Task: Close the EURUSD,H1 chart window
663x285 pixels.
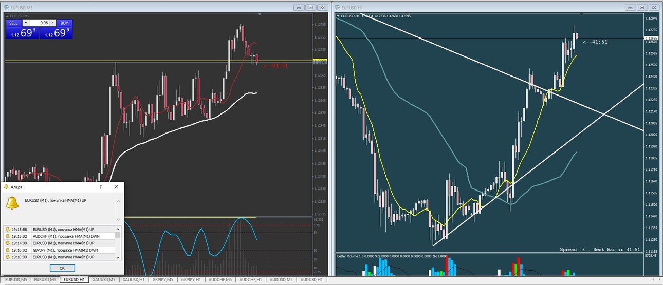Action: tap(654, 7)
